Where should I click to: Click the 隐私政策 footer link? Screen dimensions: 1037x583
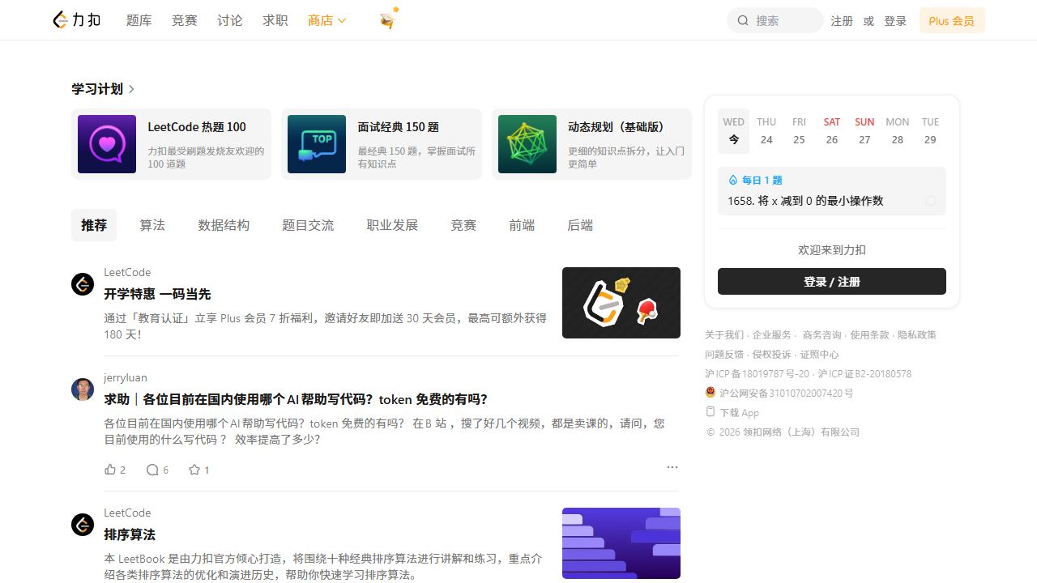pos(917,334)
